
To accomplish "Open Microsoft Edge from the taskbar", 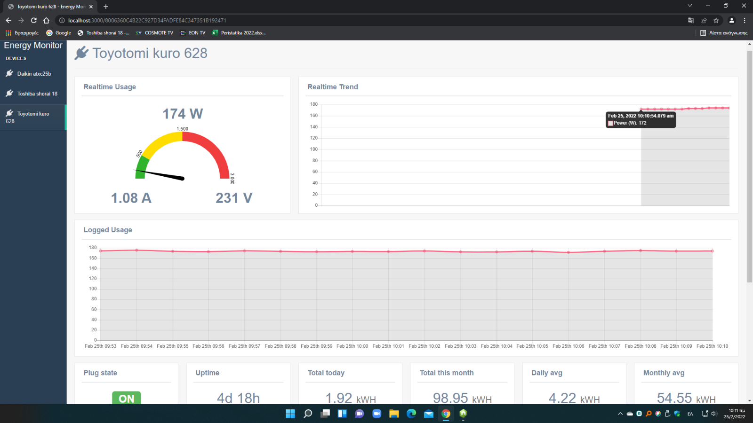I will (x=411, y=414).
